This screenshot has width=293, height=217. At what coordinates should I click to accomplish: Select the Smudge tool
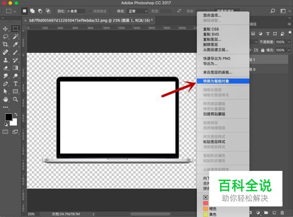point(5,76)
